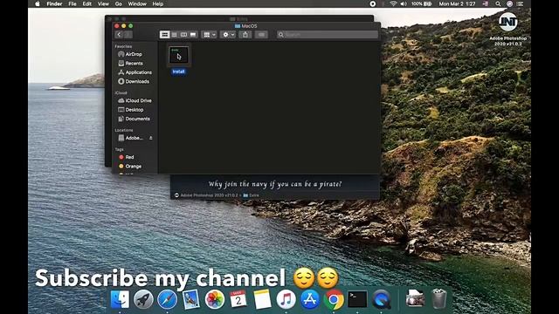This screenshot has height=314, width=559.
Task: Open the View menu
Action: (103, 3)
